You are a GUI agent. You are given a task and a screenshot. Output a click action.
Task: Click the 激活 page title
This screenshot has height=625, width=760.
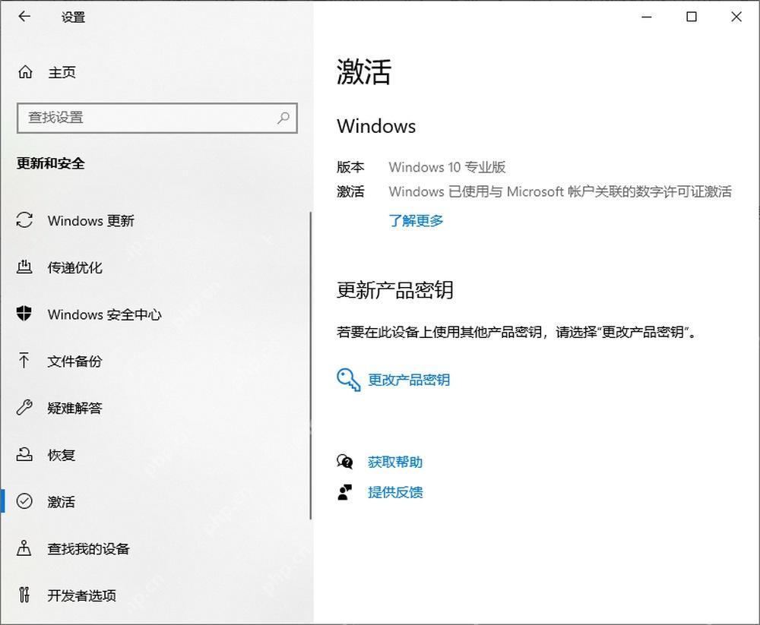pos(364,72)
